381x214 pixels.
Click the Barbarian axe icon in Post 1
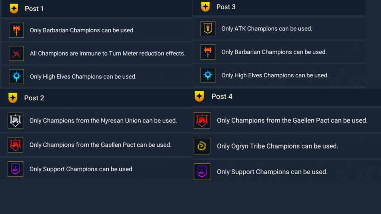pos(16,30)
